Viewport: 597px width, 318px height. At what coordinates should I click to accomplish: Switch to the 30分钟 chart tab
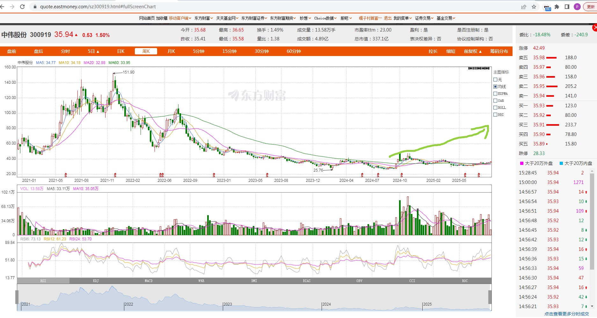pos(262,51)
